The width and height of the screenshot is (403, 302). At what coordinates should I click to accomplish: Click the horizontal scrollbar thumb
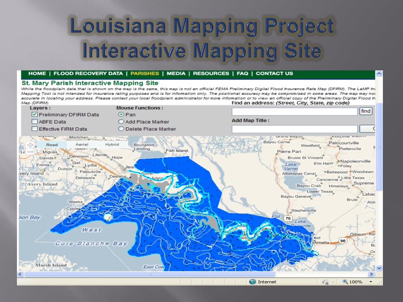150,274
